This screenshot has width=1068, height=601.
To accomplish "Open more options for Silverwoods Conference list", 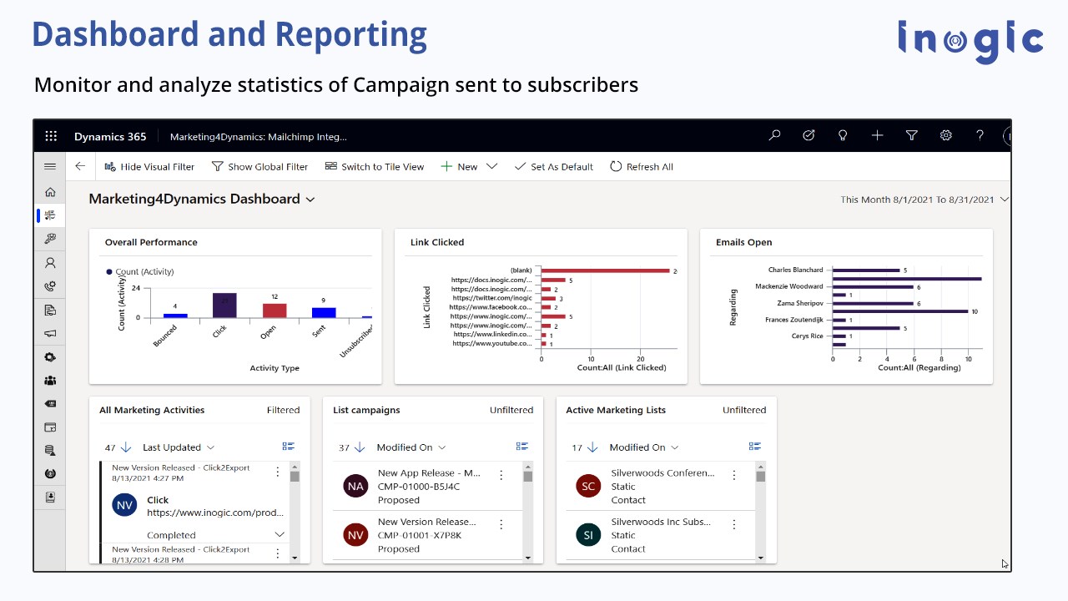I will click(x=734, y=475).
